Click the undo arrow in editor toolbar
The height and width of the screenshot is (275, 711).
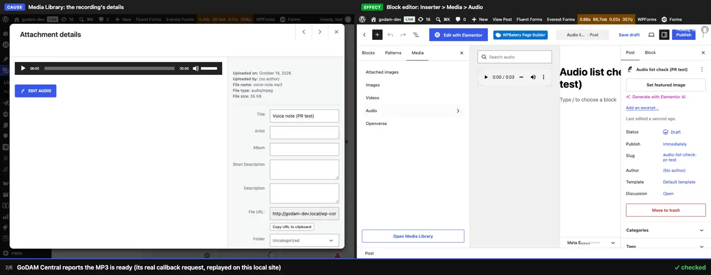click(x=390, y=34)
